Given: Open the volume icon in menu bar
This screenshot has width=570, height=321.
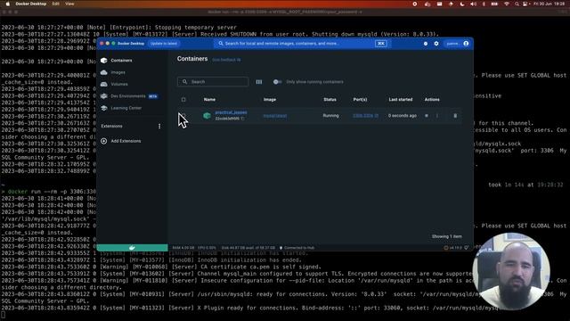Looking at the screenshot, I should click(473, 4).
